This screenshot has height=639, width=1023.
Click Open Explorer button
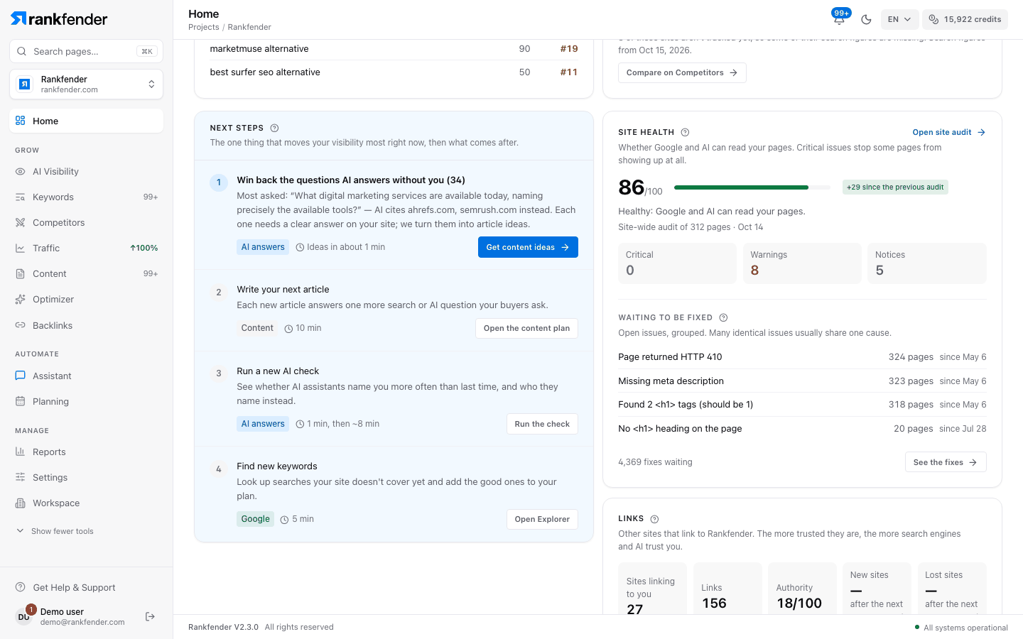click(x=542, y=519)
